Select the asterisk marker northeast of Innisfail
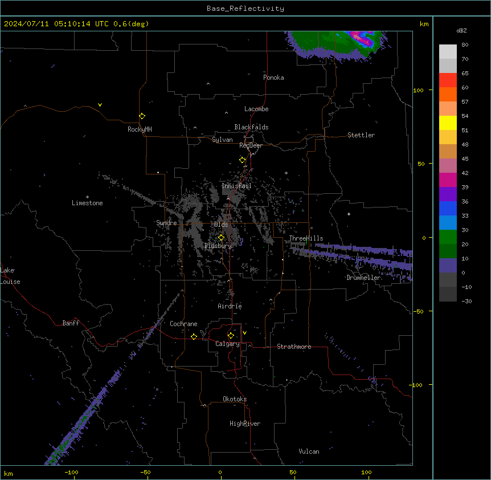 coord(286,173)
